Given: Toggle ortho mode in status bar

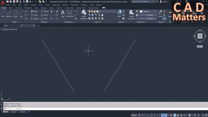Looking at the screenshot, I should [148, 115].
